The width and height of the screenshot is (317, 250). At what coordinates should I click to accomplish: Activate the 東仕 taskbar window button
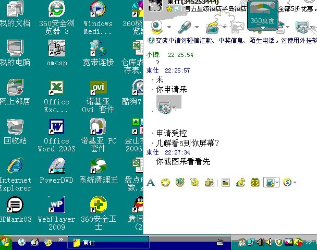(108, 243)
